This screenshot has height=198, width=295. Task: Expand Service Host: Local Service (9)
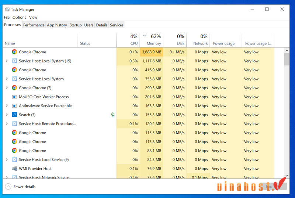pos(7,160)
